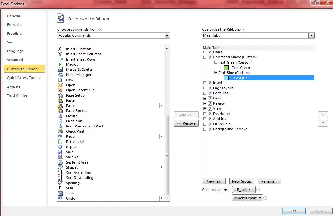Select the Sum sigma icon

(x=60, y=188)
